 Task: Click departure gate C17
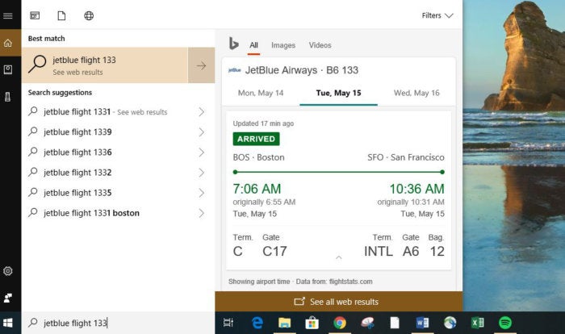click(x=274, y=251)
